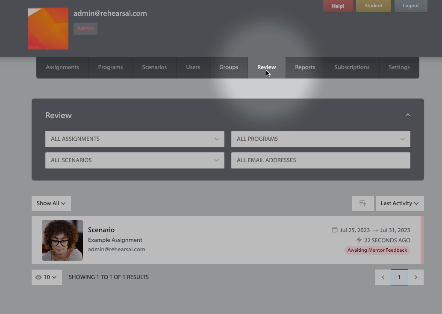Open the results-per-page eye dropdown
The height and width of the screenshot is (314, 442).
(x=47, y=277)
